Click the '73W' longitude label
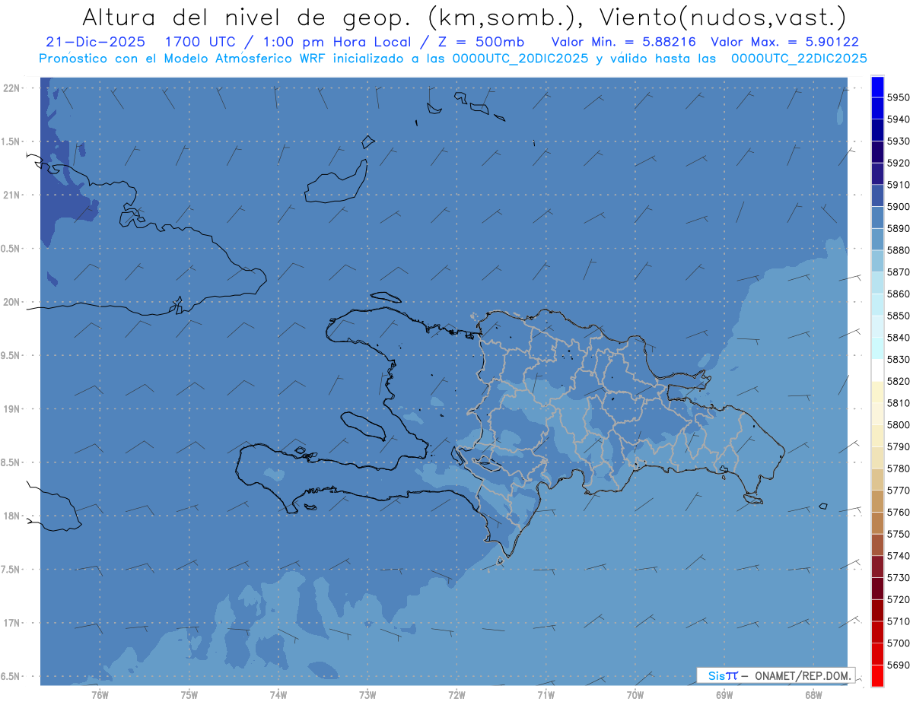Image resolution: width=913 pixels, height=705 pixels. click(x=367, y=694)
